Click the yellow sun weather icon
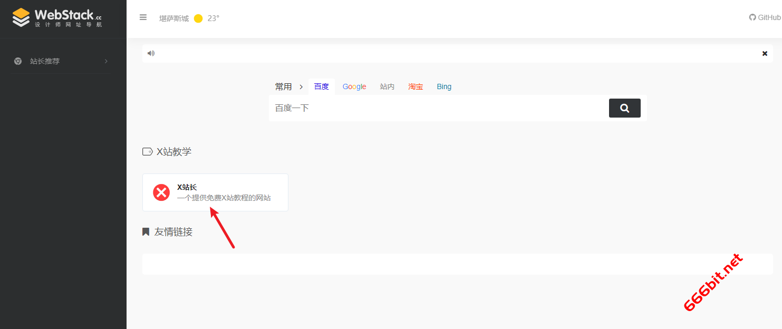 tap(198, 18)
